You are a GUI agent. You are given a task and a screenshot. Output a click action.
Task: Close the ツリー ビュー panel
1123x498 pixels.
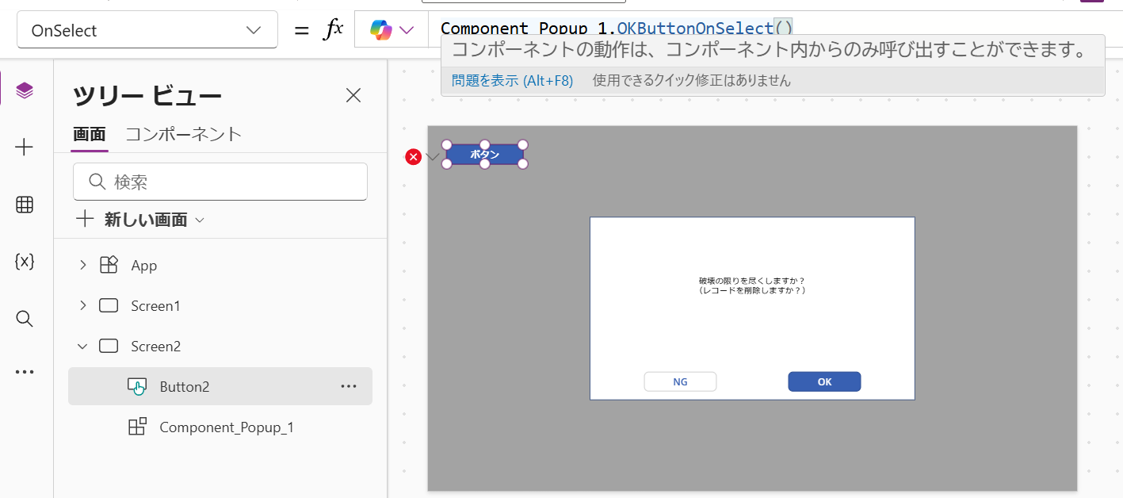tap(353, 96)
